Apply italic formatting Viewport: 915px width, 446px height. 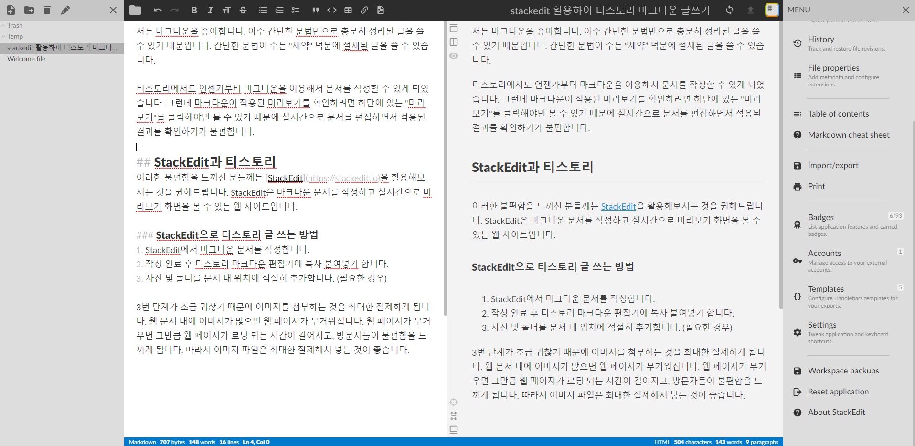point(210,10)
